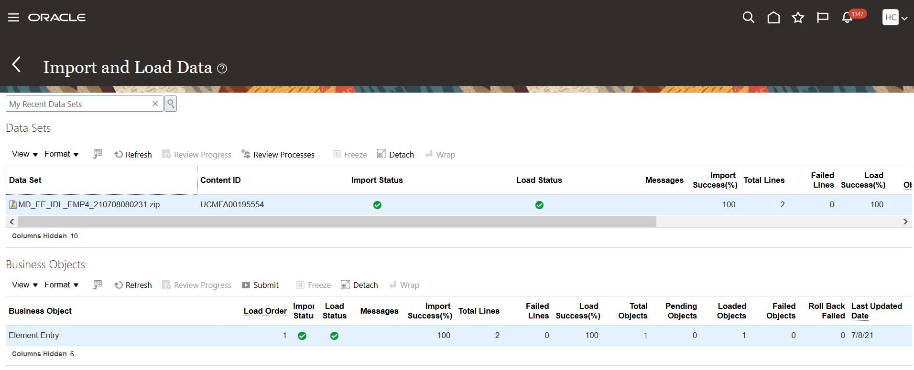
Task: Click the Roll Back Failed column header
Action: point(827,311)
